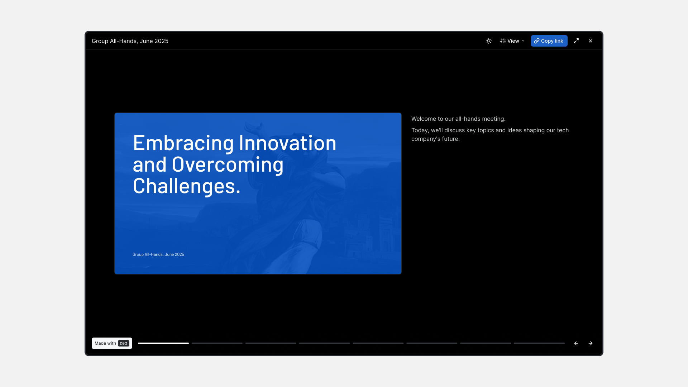688x387 pixels.
Task: Go to the previous slide with the left arrow
Action: 576,343
